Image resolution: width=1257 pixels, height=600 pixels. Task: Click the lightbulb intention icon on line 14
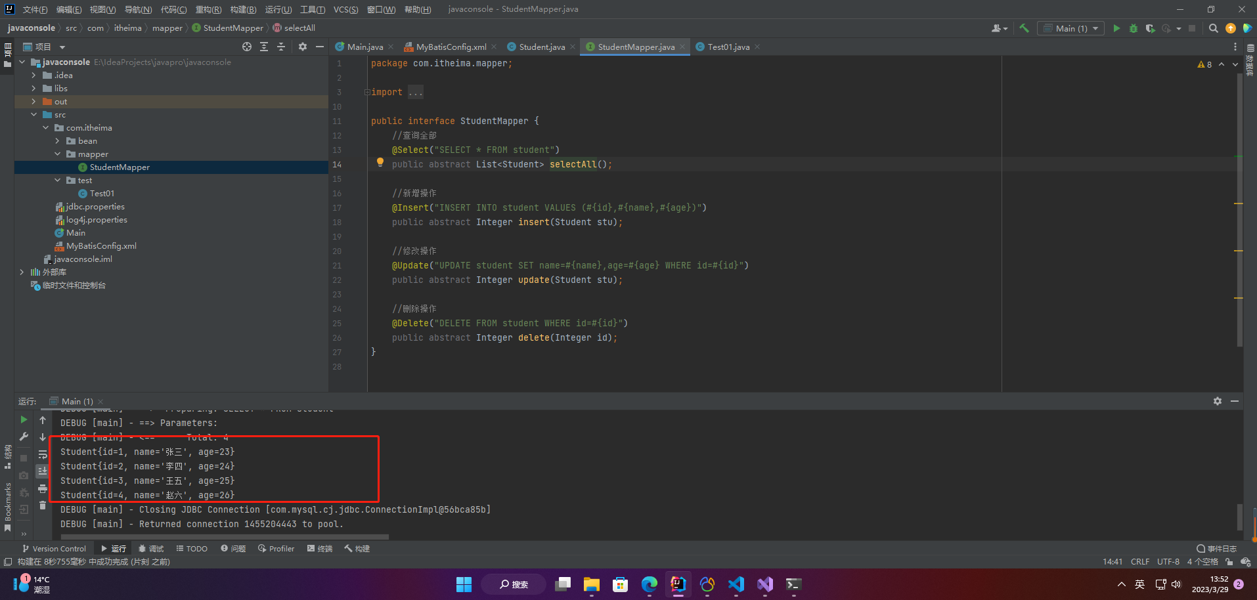pyautogui.click(x=380, y=163)
